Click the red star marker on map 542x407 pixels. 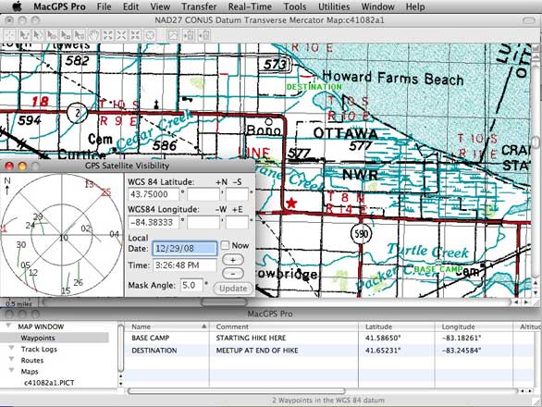pyautogui.click(x=291, y=203)
